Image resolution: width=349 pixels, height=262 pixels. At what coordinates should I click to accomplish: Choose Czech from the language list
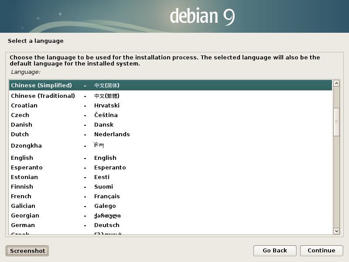171,115
